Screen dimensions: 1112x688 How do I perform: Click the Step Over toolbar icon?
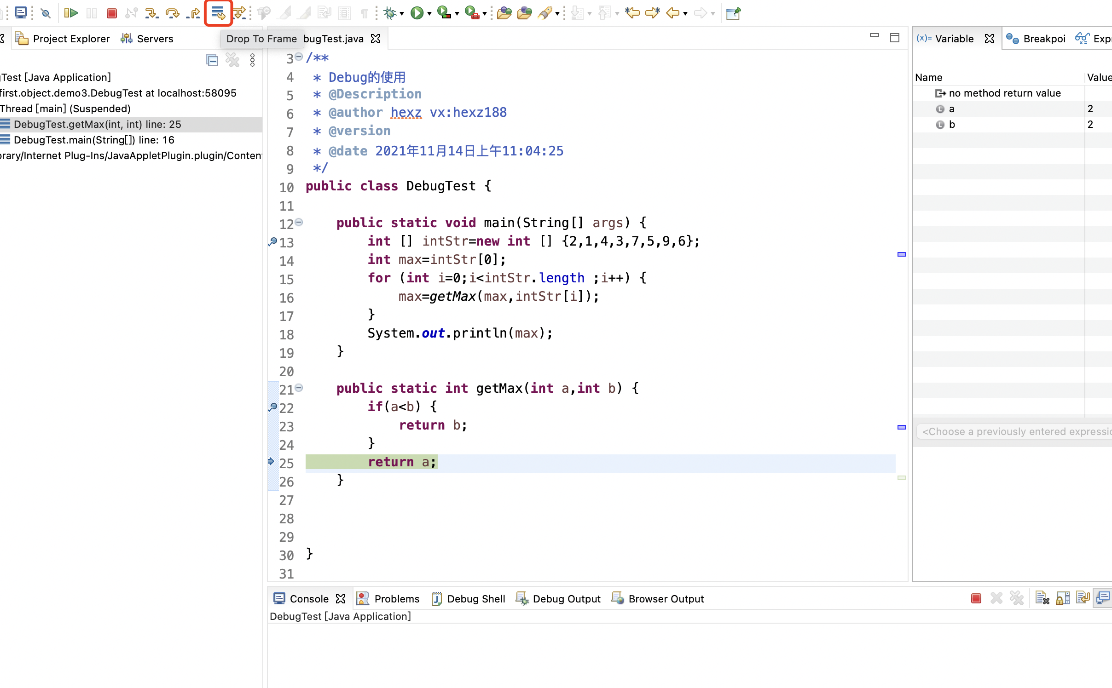[172, 13]
